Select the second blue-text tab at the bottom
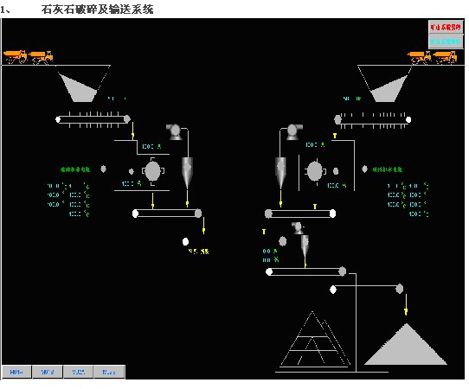469x389 pixels. click(48, 372)
